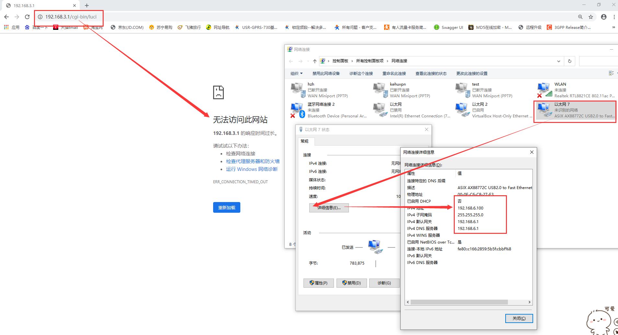Click the 重新加载 button

pyautogui.click(x=226, y=208)
